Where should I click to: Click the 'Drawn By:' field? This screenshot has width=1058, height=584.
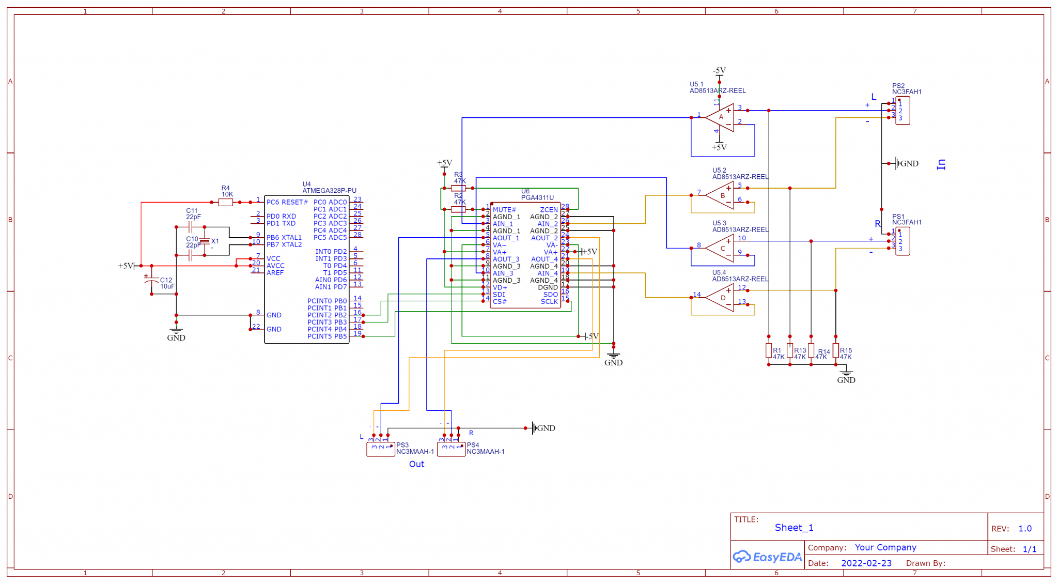926,563
